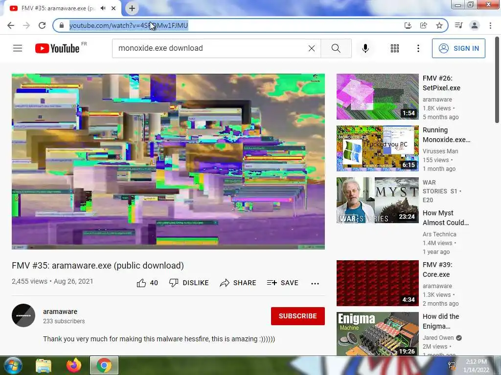Go back using the browser back arrow

point(11,25)
